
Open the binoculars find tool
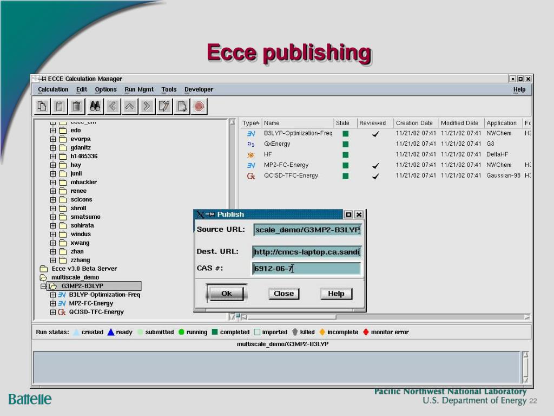(95, 106)
